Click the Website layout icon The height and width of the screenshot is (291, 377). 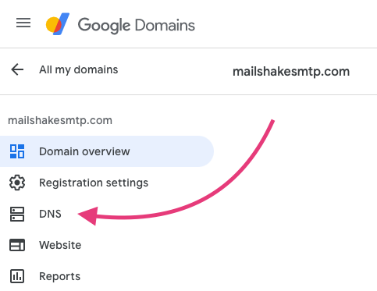pos(17,245)
